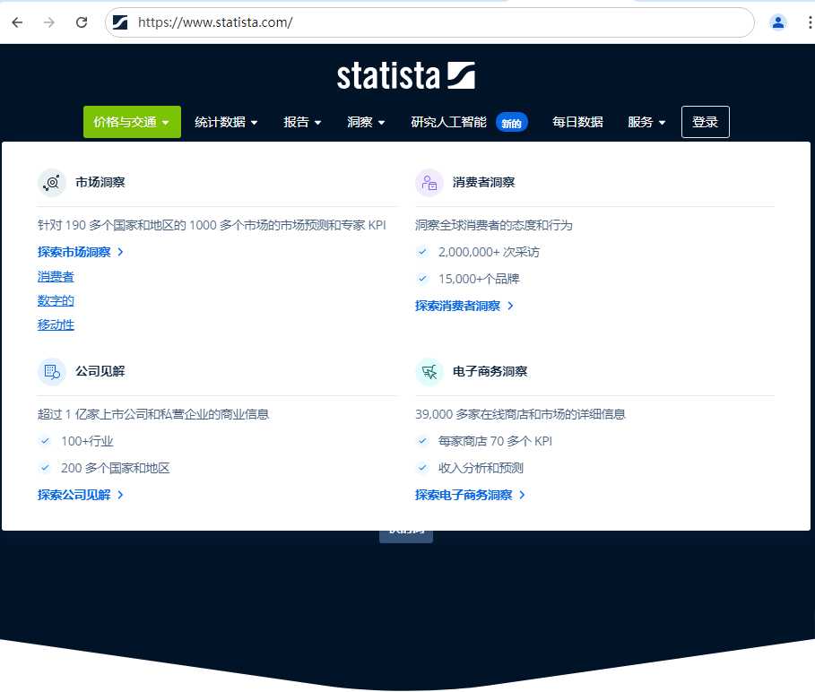Click the 电子商务洞察 section heading
This screenshot has height=692, width=815.
[490, 371]
